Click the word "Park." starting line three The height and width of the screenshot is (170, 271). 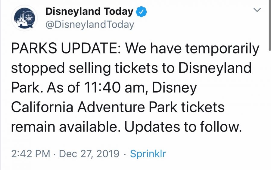(x=26, y=88)
